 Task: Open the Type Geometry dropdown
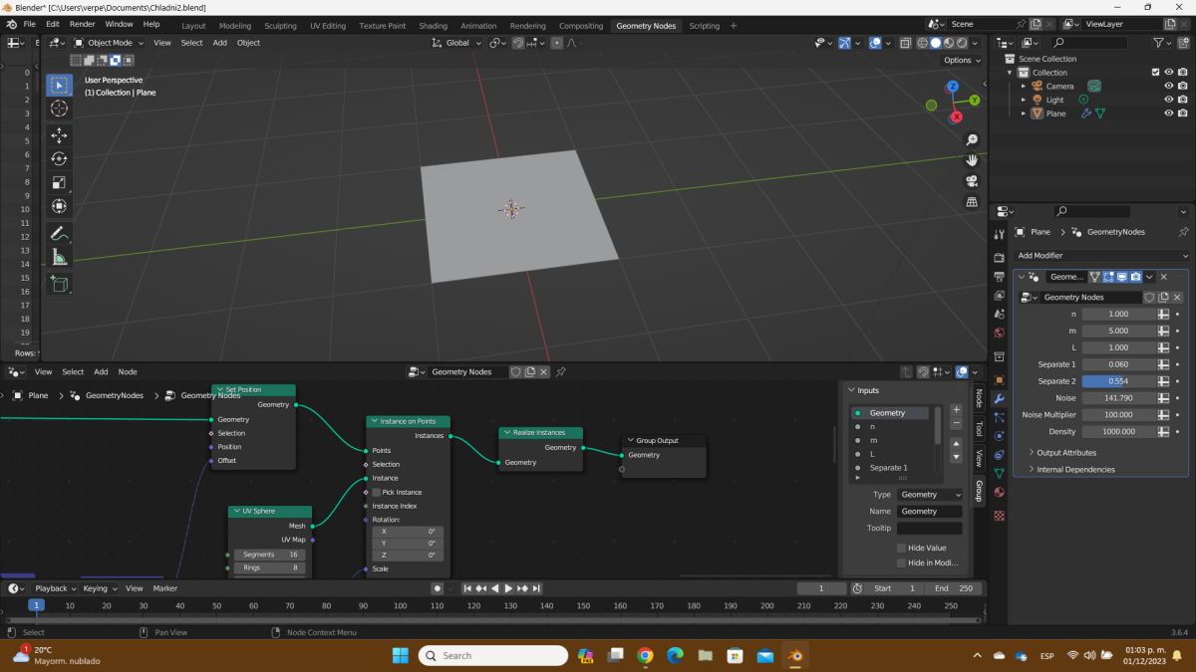click(930, 494)
